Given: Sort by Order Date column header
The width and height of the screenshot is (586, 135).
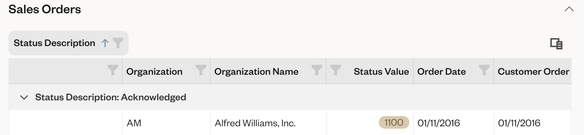Looking at the screenshot, I should click(x=441, y=71).
